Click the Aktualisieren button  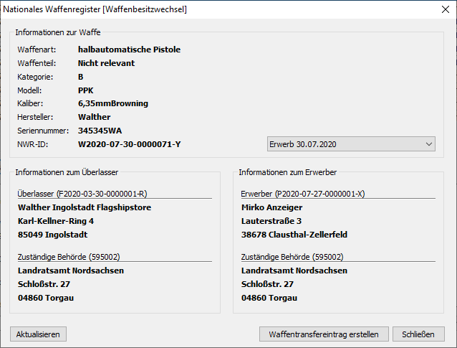39,334
